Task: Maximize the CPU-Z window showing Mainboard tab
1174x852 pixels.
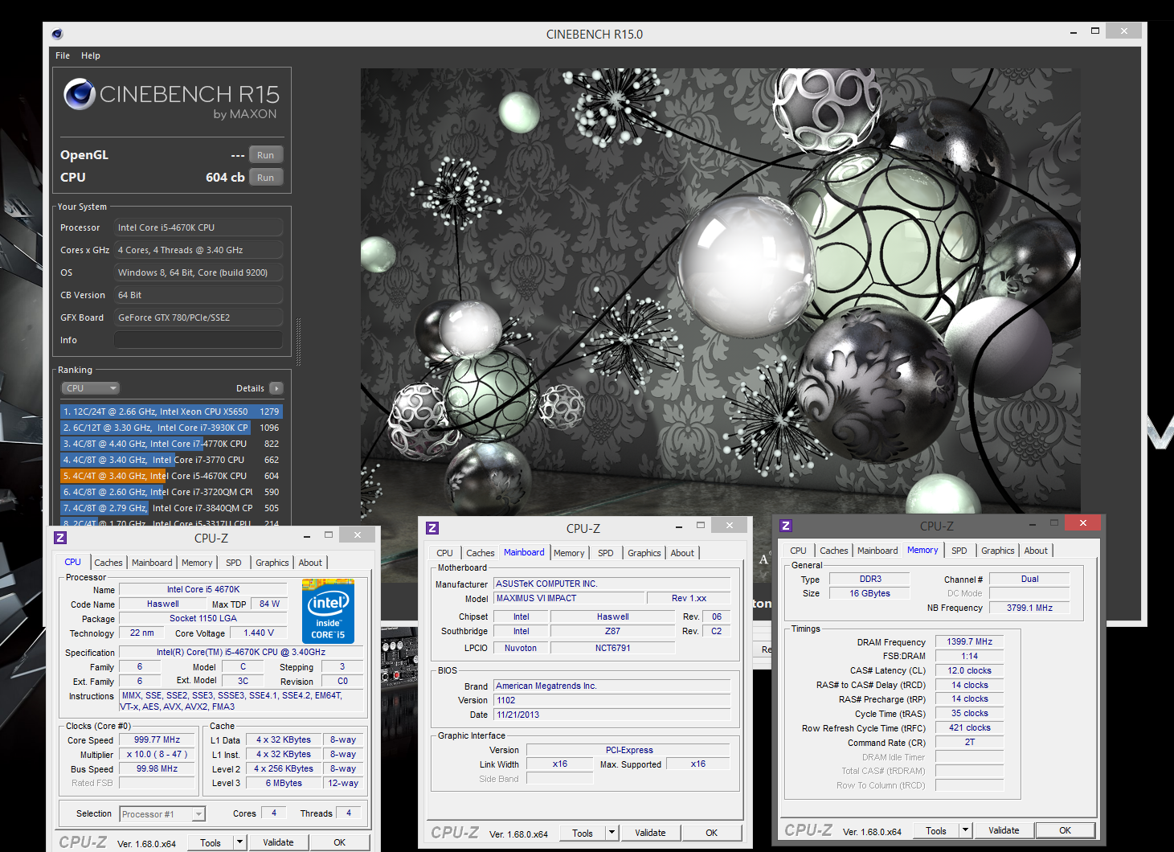Action: (x=700, y=526)
